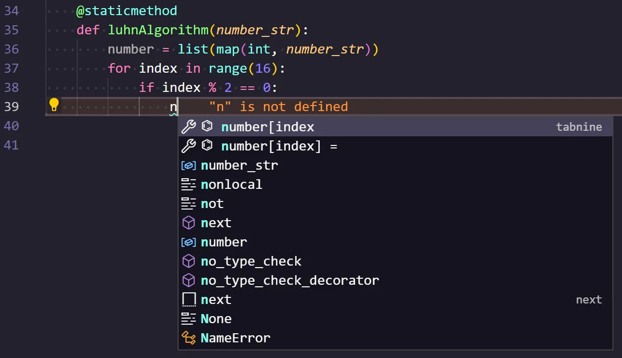Place cursor on luhnAlgorithm function name
The height and width of the screenshot is (358, 622).
[158, 30]
